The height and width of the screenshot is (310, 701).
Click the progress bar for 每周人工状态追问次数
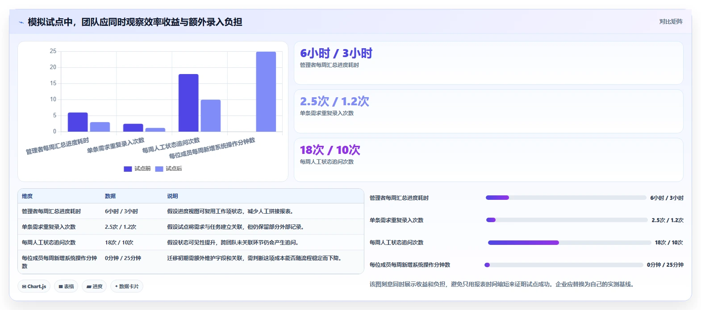[569, 243]
